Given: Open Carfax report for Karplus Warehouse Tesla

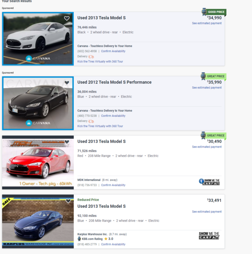Looking at the screenshot, I should point(209,236).
